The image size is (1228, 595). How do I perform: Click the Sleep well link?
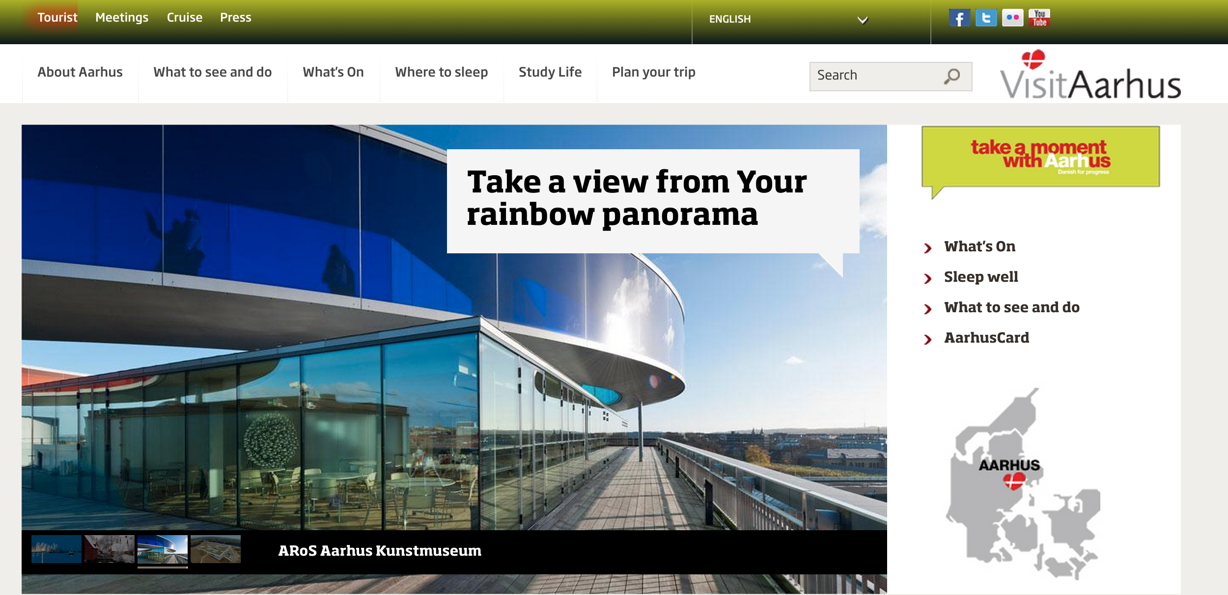[981, 277]
